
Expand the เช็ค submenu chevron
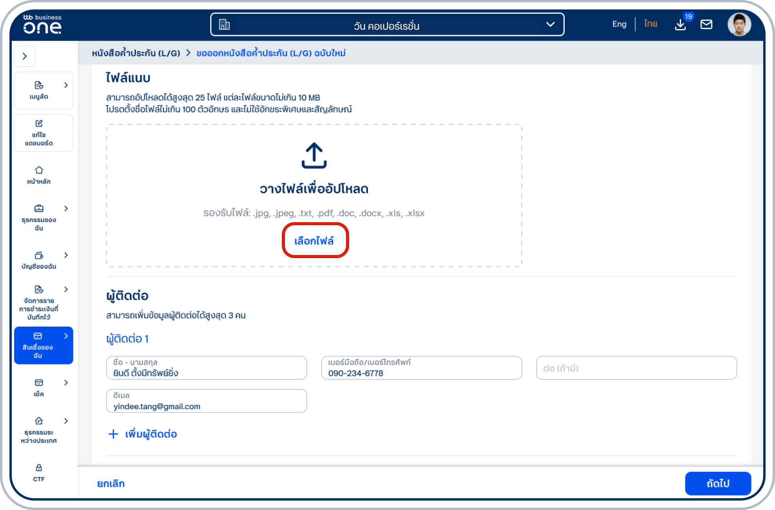[x=66, y=382]
